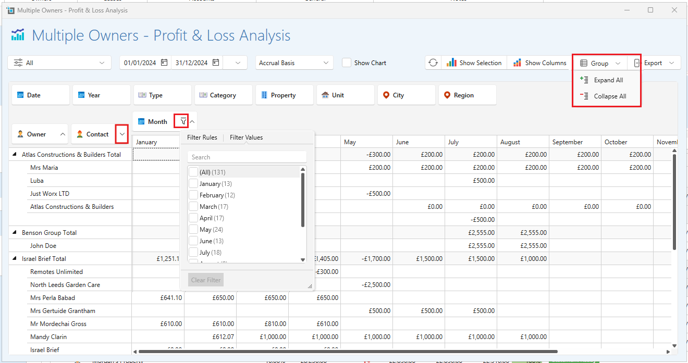The height and width of the screenshot is (363, 688).
Task: Click the Owner person icon in field chip
Action: [x=20, y=134]
